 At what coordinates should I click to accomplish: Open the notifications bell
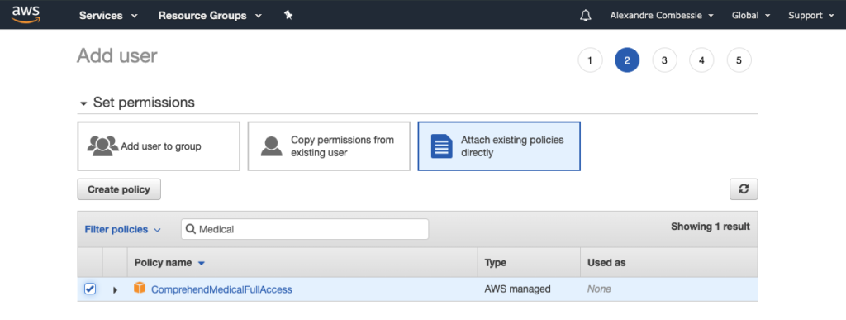coord(585,16)
